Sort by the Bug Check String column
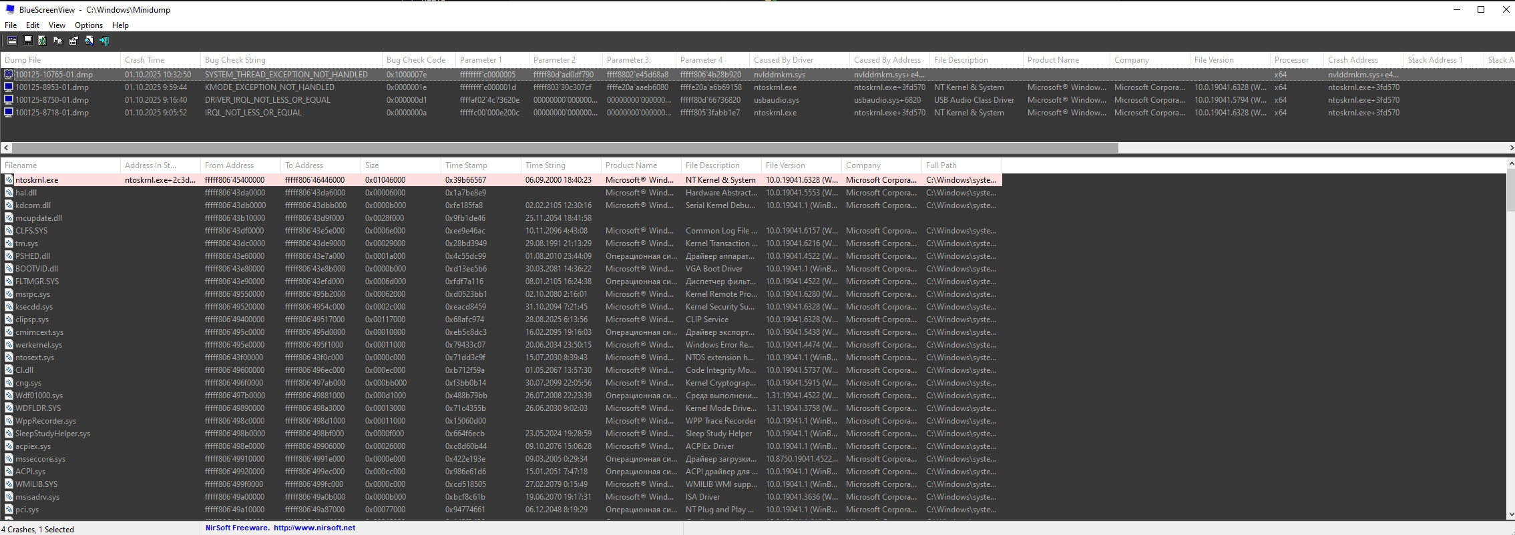This screenshot has width=1515, height=535. pos(291,59)
